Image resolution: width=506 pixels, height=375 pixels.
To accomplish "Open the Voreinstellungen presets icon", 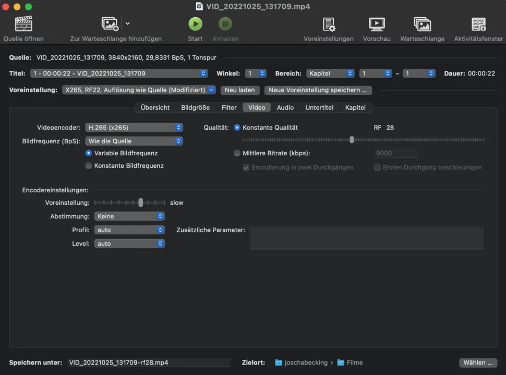I will [x=329, y=24].
